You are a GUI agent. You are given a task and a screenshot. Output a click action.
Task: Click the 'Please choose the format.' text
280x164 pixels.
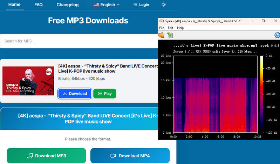tap(88, 139)
